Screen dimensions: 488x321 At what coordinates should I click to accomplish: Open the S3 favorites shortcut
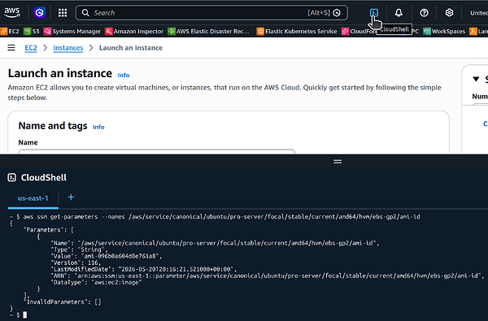coord(32,31)
